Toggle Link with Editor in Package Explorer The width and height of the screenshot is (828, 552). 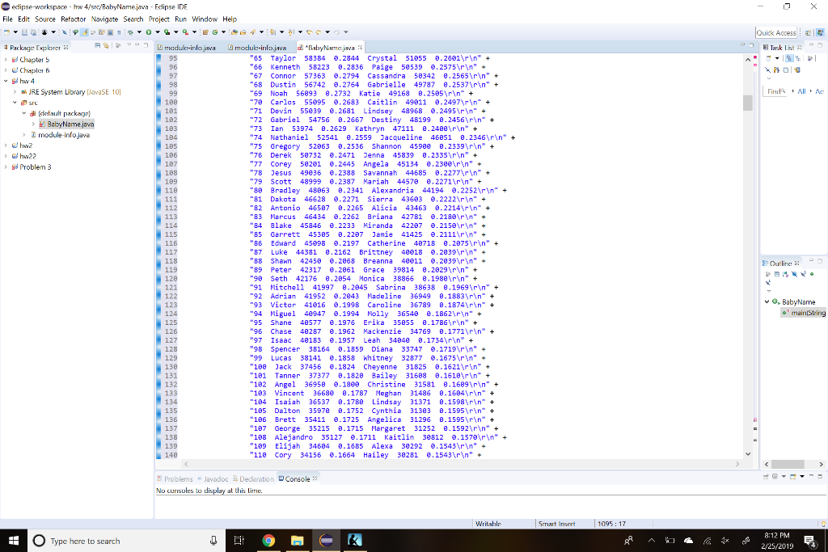pyautogui.click(x=106, y=44)
